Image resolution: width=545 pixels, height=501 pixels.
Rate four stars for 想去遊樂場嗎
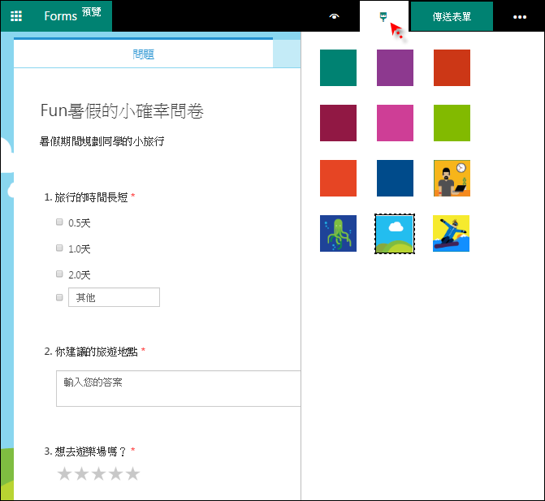coord(116,474)
